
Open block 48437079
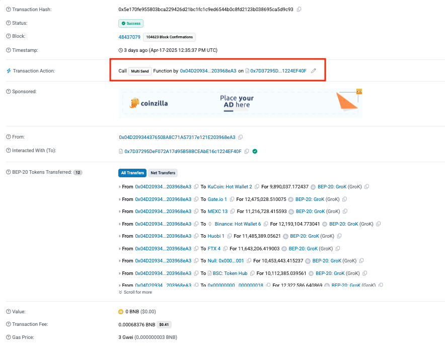129,37
